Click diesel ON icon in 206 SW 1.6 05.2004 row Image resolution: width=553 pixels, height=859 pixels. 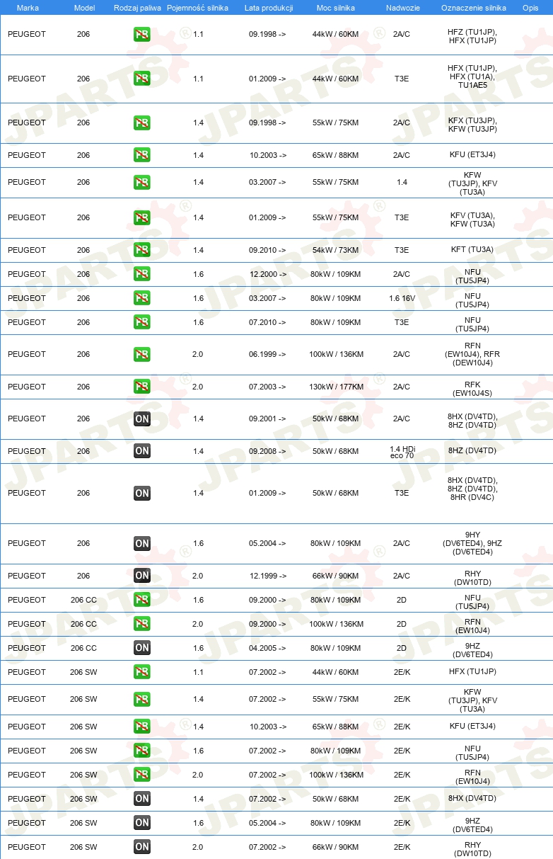(142, 823)
